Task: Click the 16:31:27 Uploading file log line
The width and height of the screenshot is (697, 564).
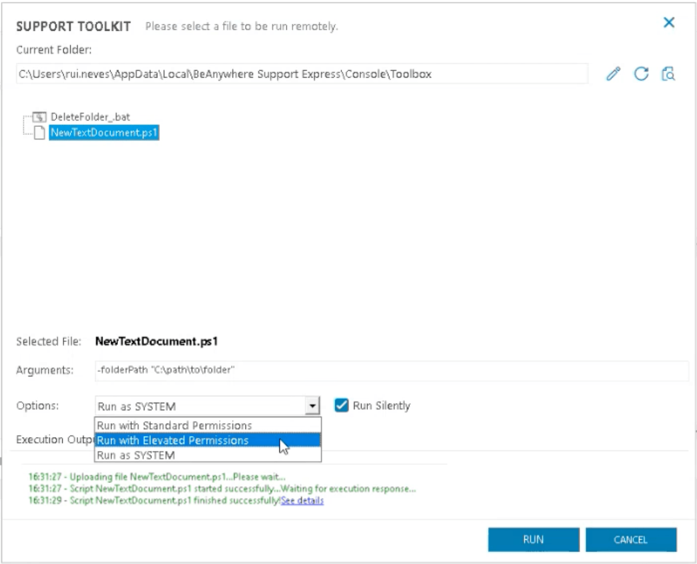Action: [x=157, y=477]
